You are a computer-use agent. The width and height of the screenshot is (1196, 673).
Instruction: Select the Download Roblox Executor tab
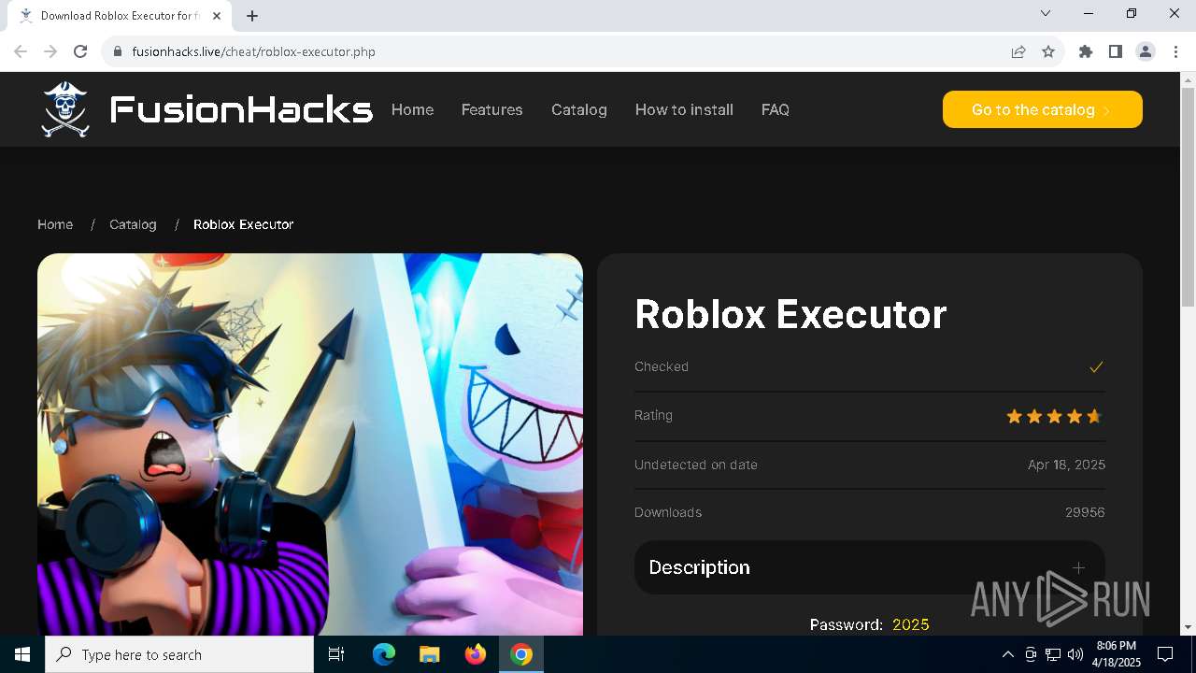119,16
